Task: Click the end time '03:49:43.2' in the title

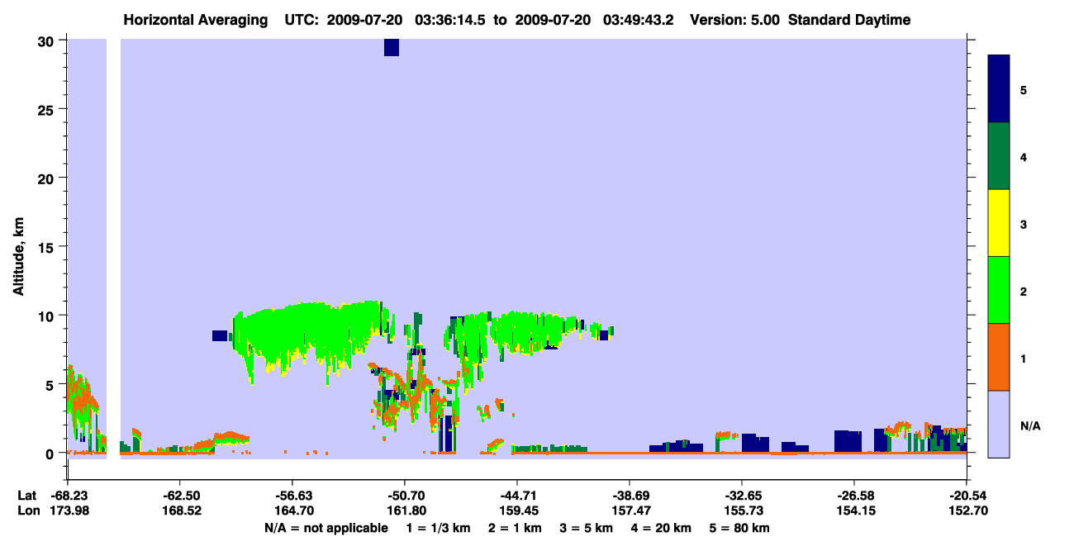Action: [639, 20]
